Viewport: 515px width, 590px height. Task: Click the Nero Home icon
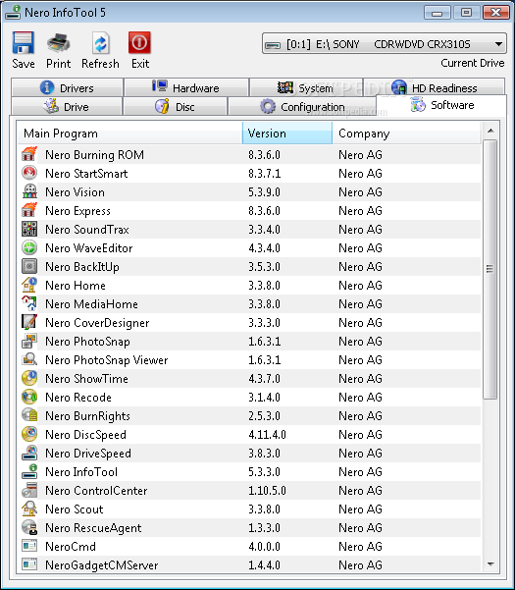pos(29,286)
